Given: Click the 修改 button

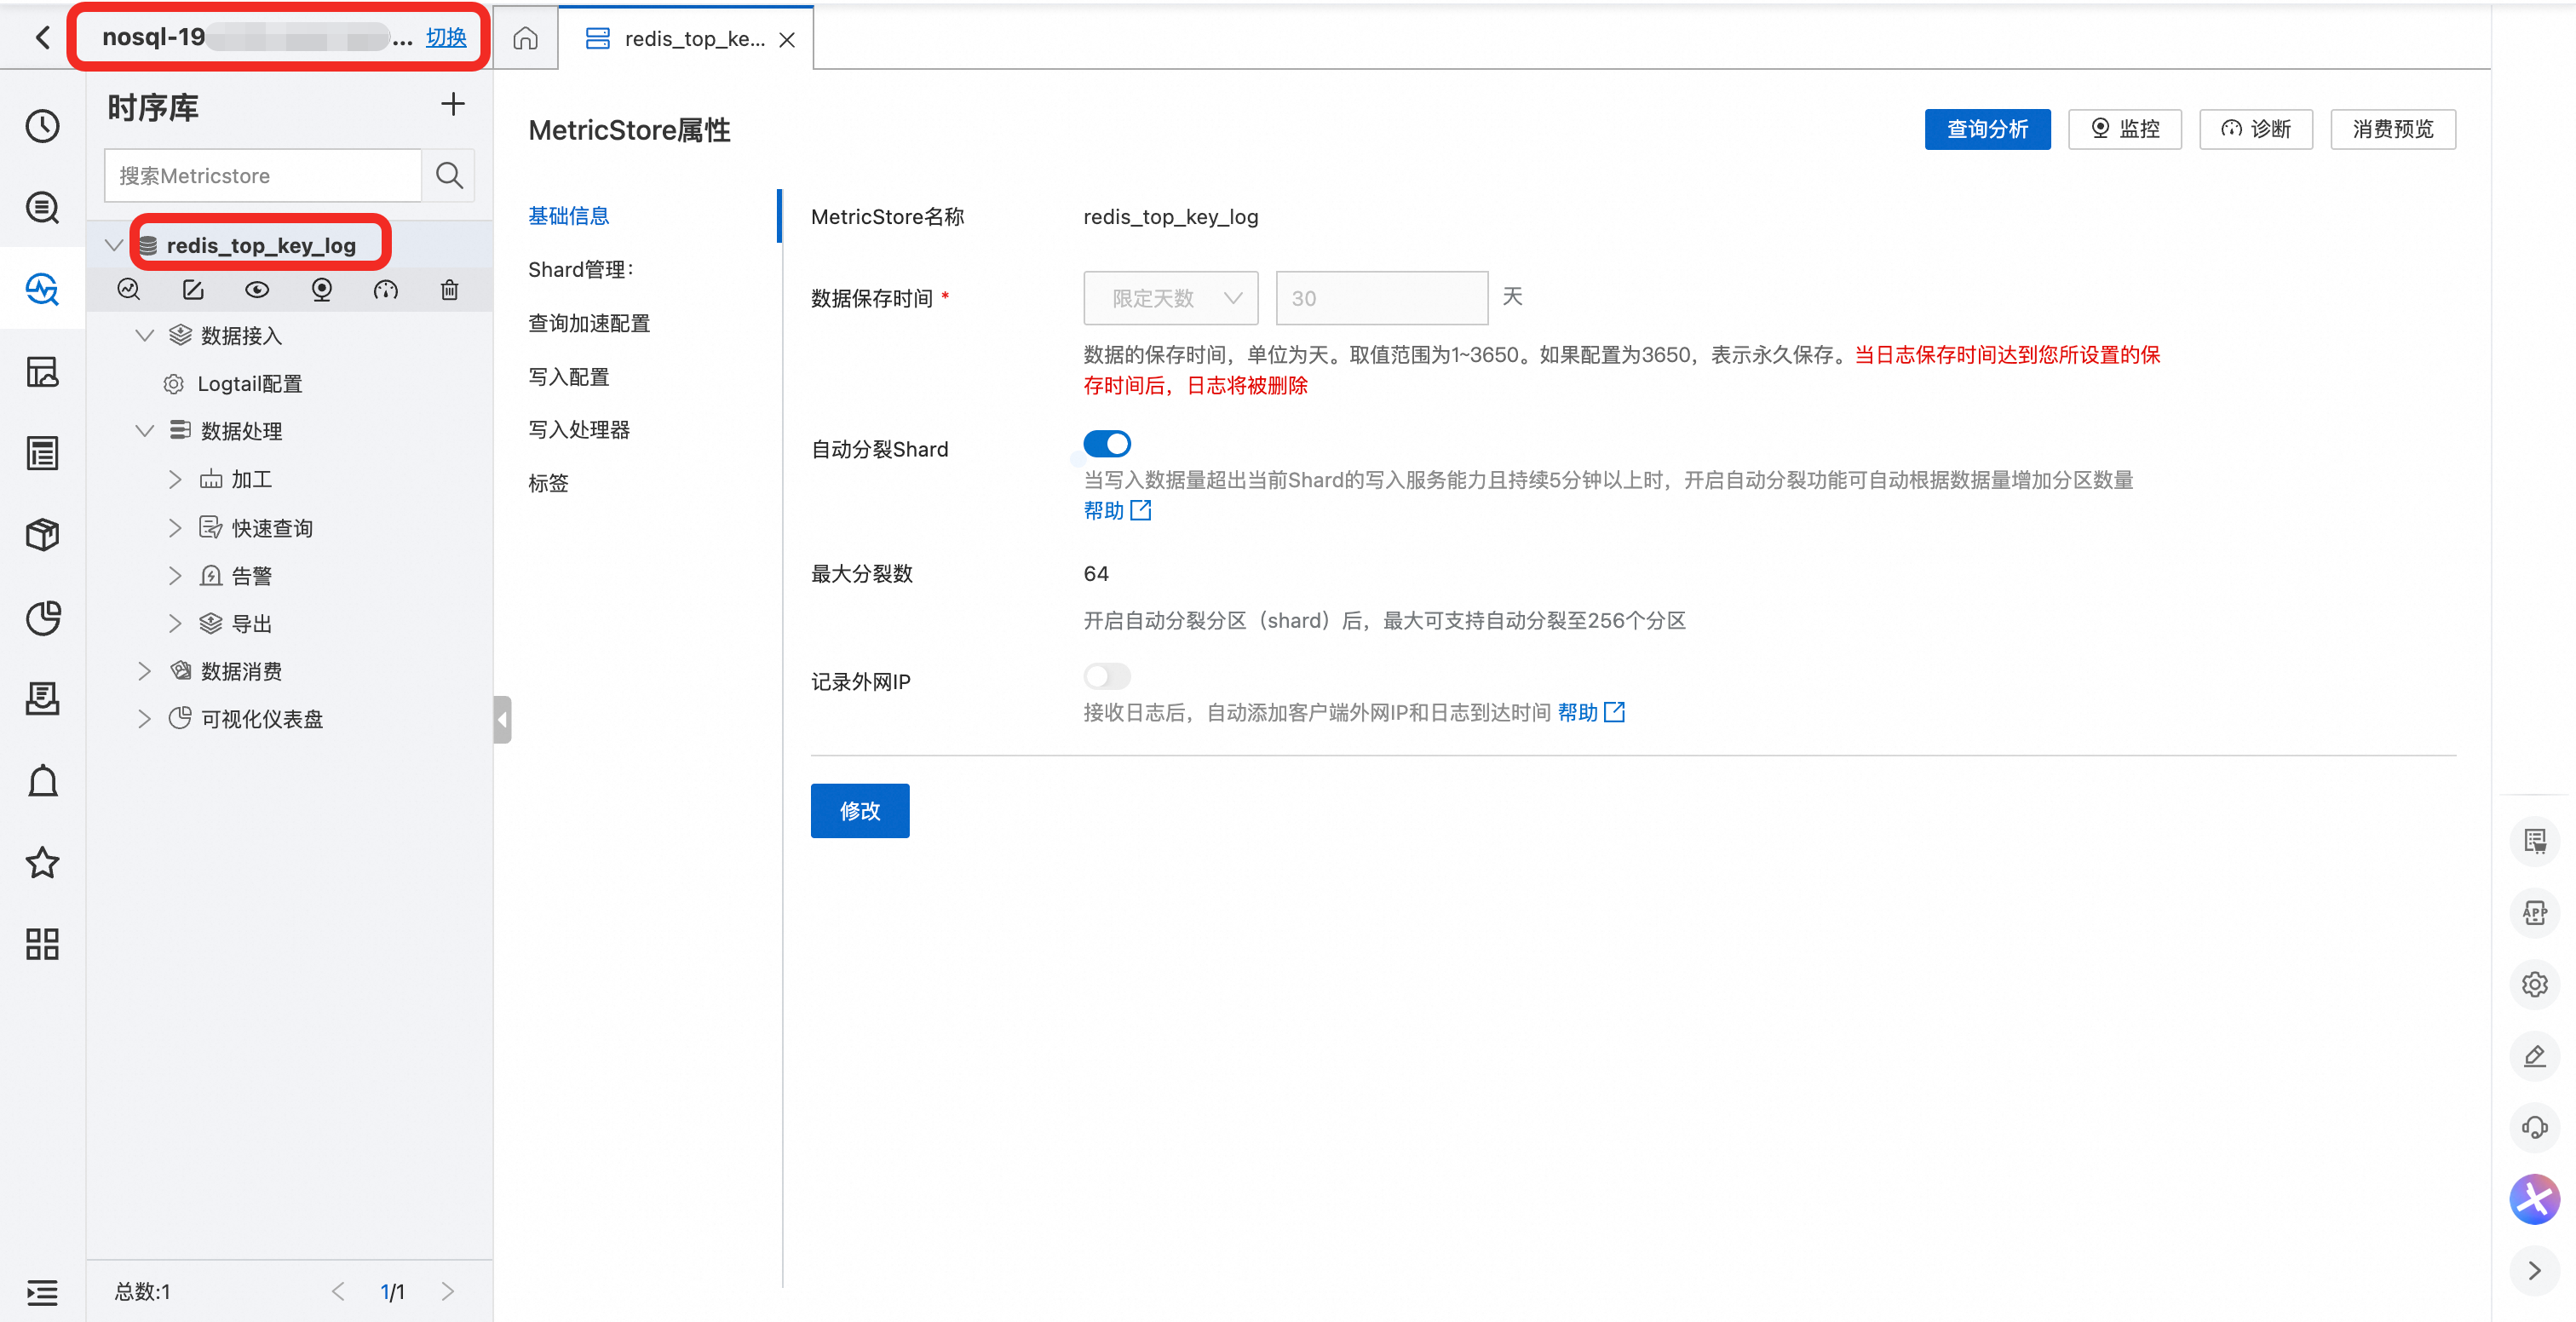Looking at the screenshot, I should coord(859,811).
